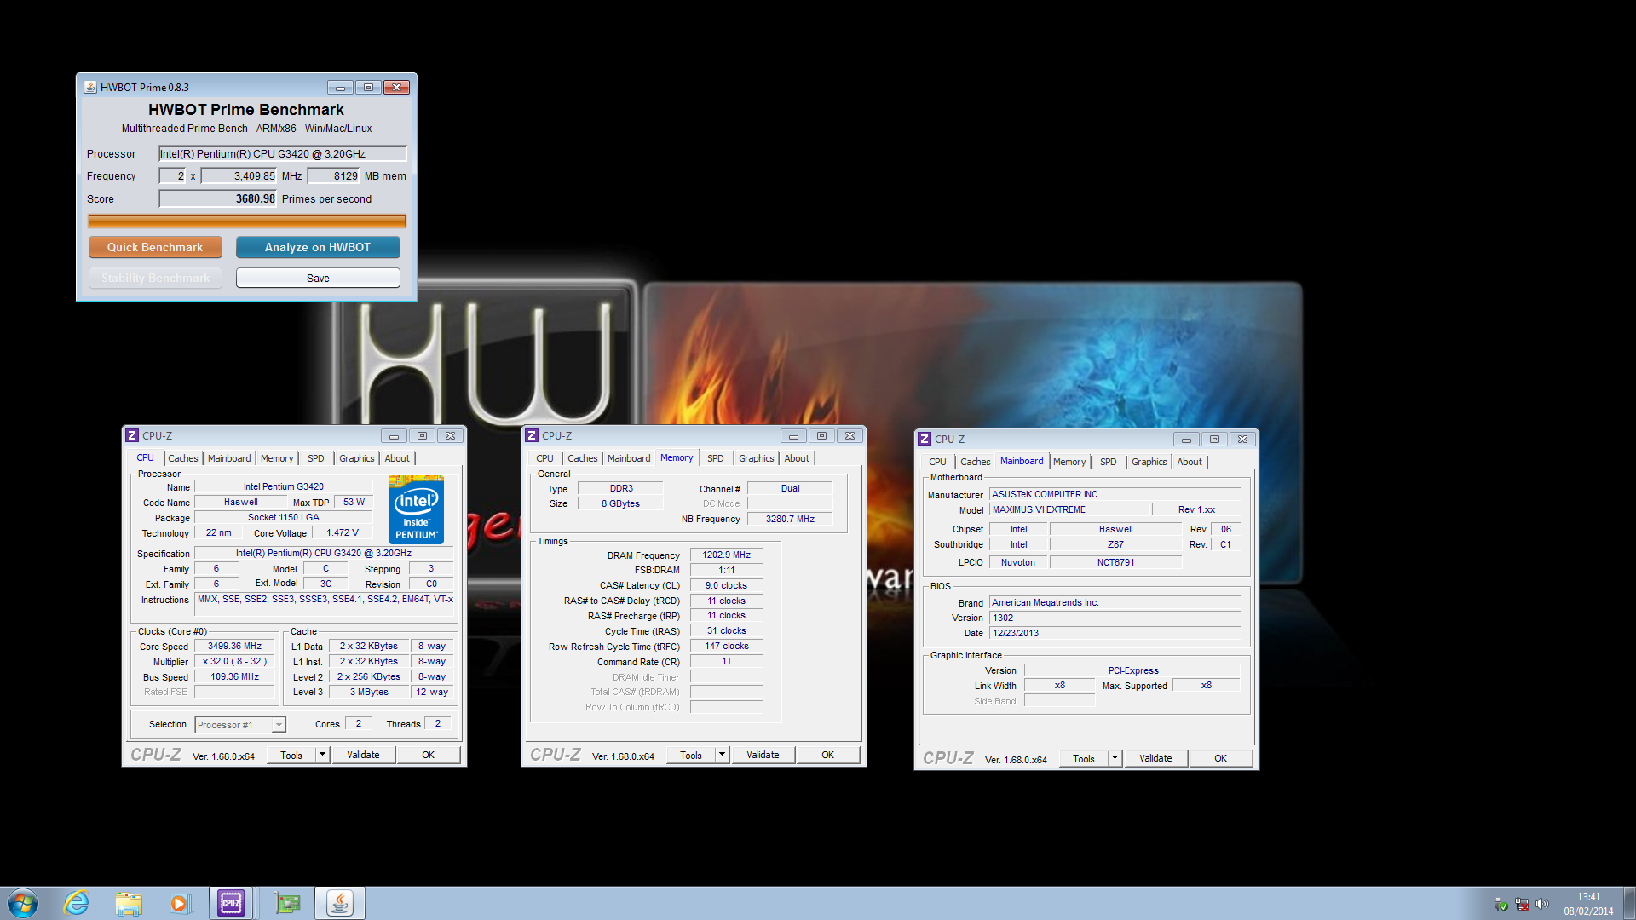Click OK in right CPU-Z window

click(1221, 758)
